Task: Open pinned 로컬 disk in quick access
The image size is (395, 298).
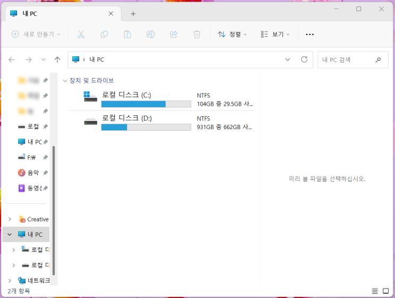Action: point(33,126)
